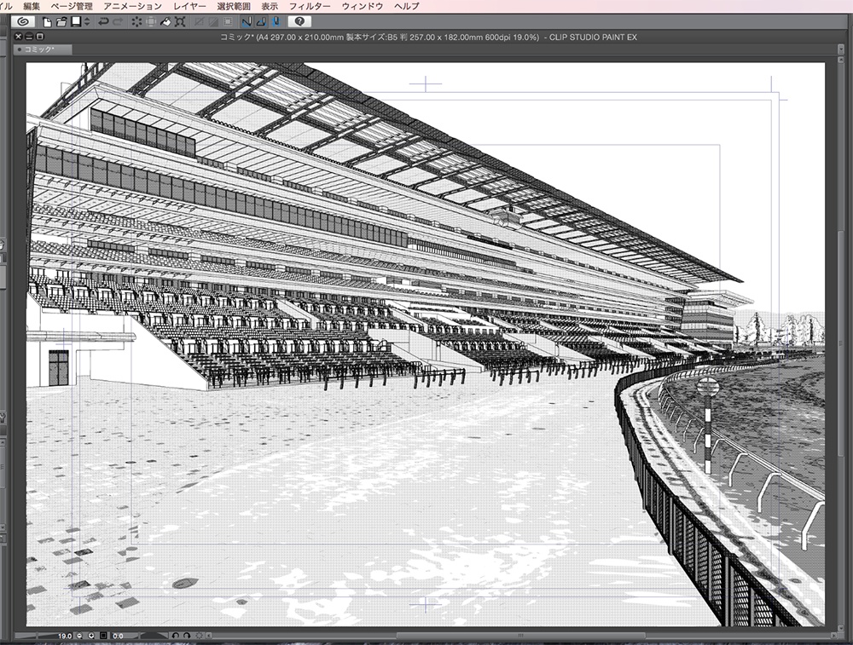This screenshot has width=853, height=645.
Task: Rotate the canvas left with the rotation icon
Action: pyautogui.click(x=176, y=635)
